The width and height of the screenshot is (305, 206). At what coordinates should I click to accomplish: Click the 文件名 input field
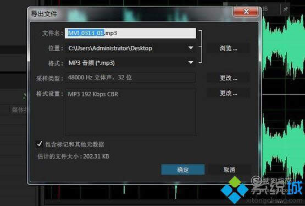[131, 33]
